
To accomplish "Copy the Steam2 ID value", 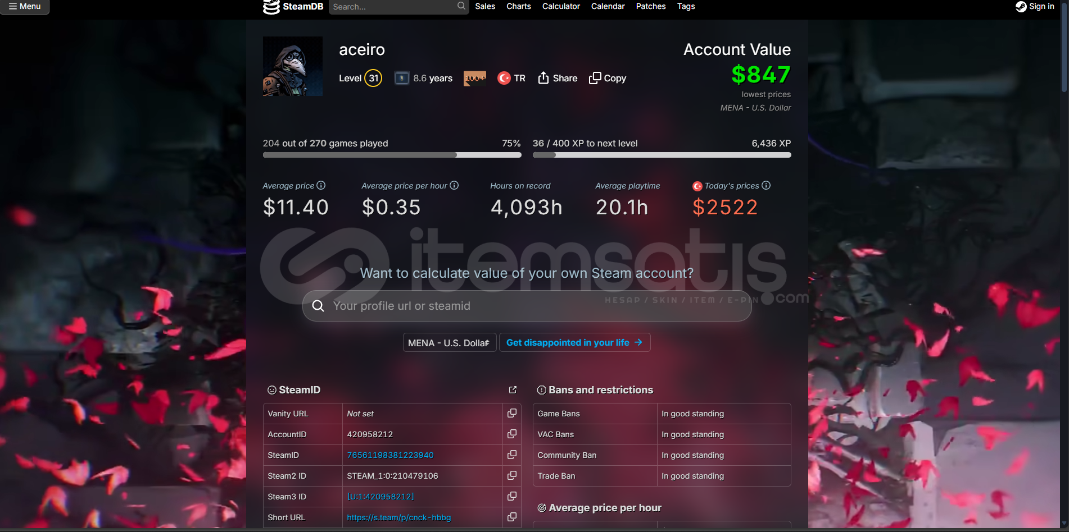I will [511, 475].
